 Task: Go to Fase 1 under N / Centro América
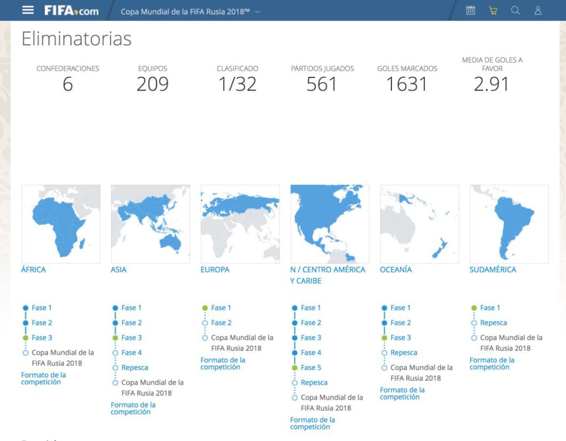(311, 308)
